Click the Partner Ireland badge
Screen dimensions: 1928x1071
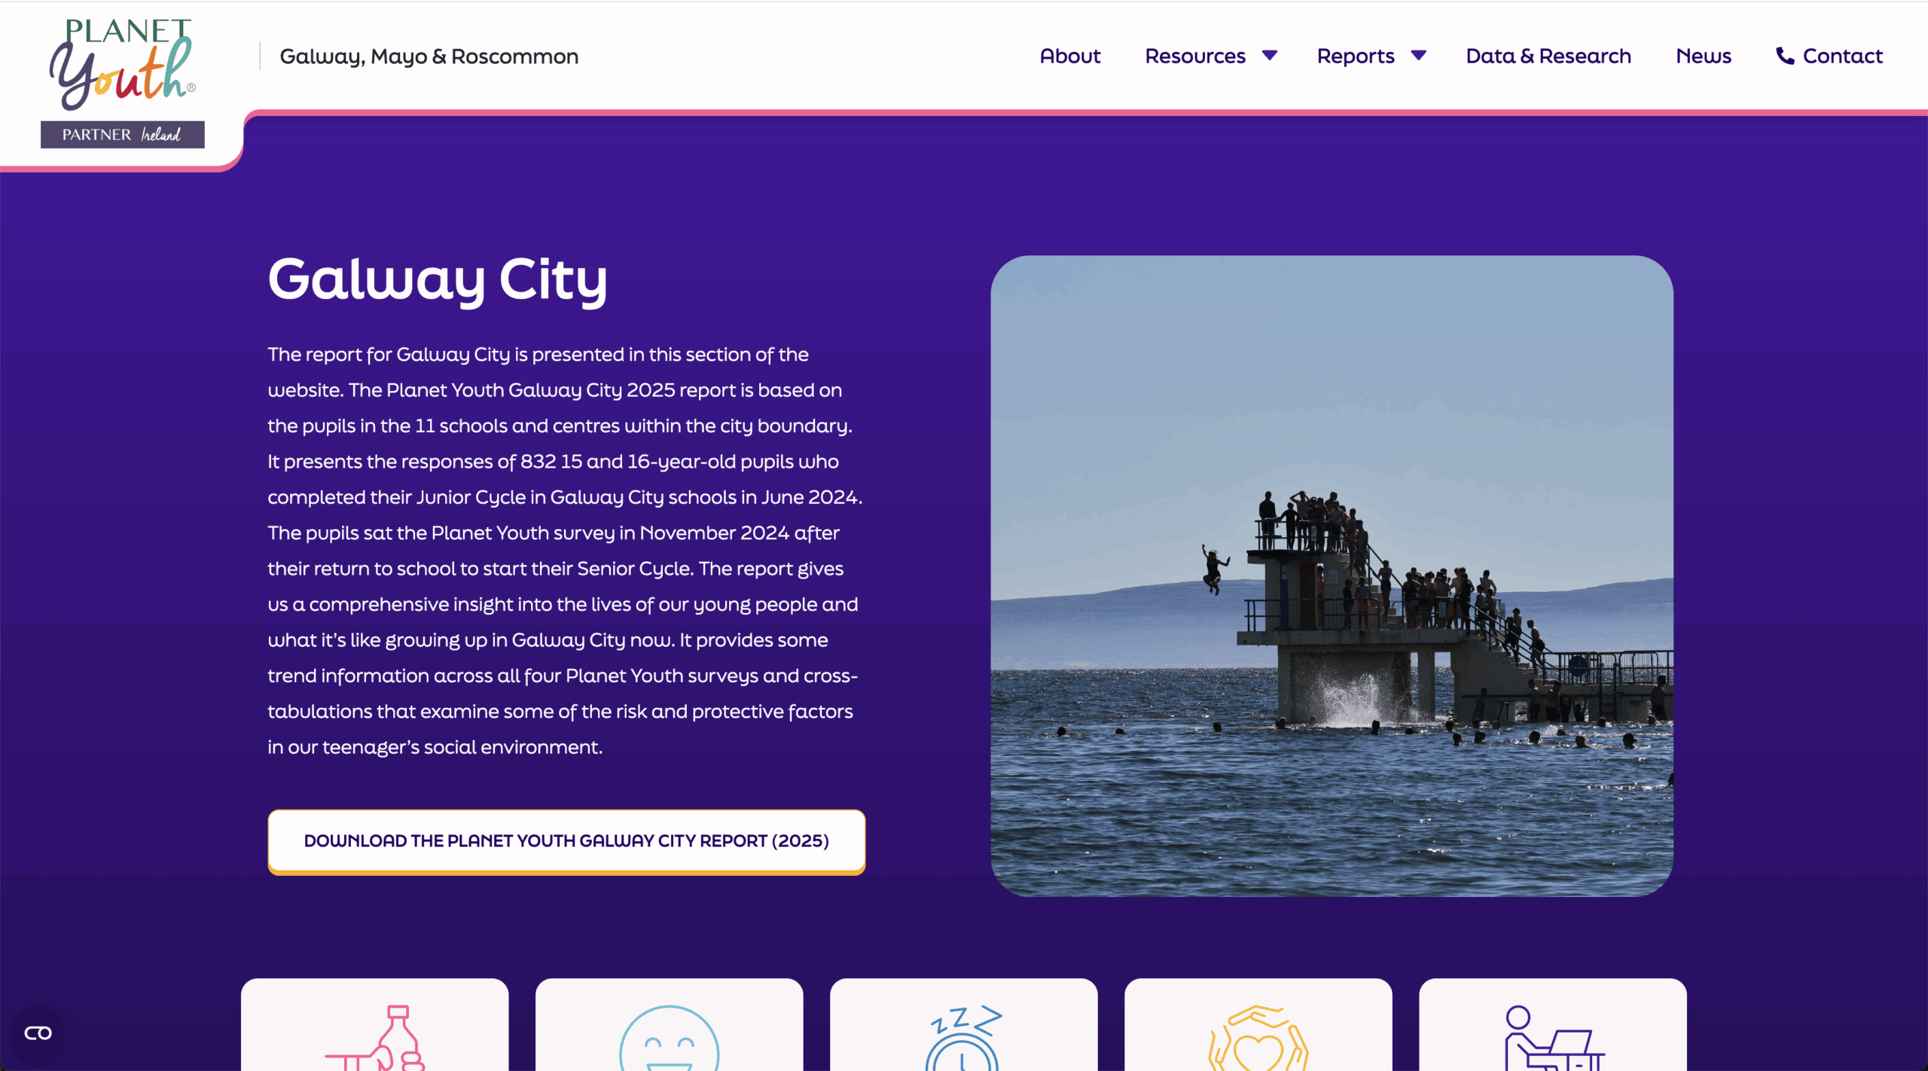tap(122, 135)
